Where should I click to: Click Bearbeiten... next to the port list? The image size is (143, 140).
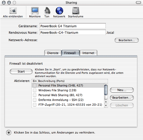click(122, 98)
